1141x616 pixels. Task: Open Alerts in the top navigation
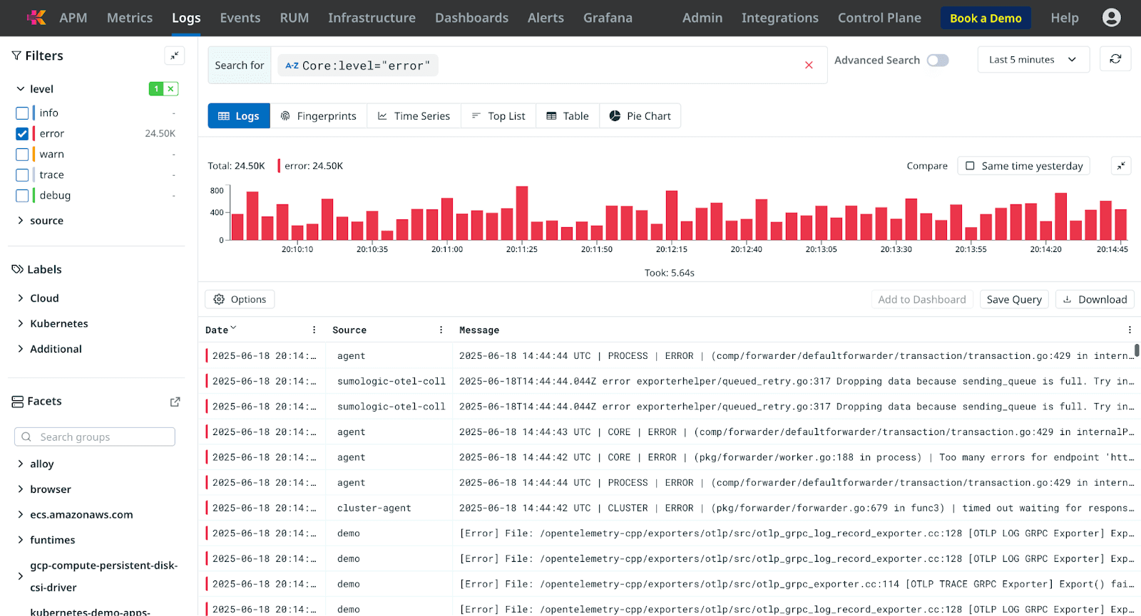pos(546,18)
